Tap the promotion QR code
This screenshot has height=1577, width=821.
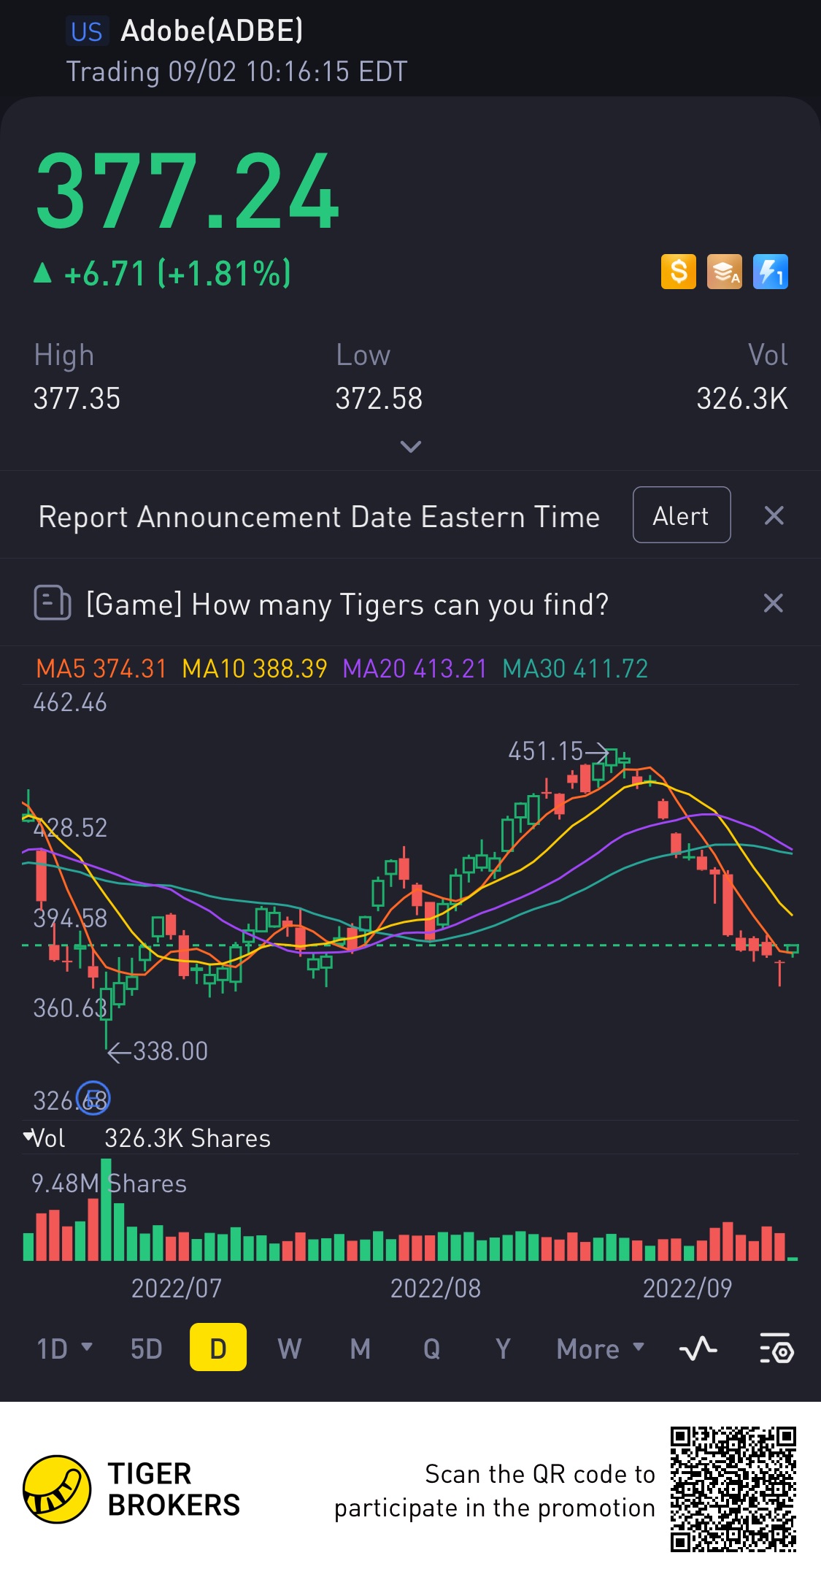733,1489
